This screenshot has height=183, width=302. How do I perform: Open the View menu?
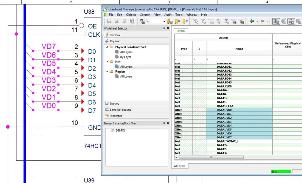[157, 15]
